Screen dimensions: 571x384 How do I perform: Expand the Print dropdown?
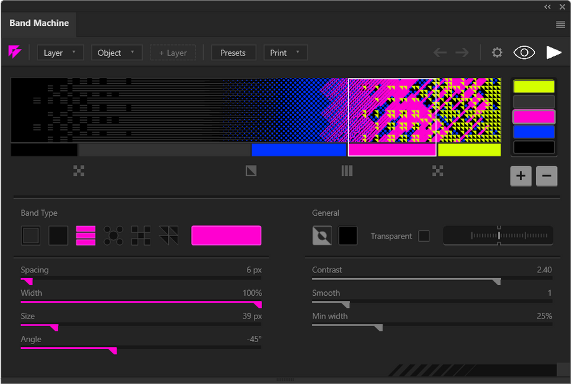pos(285,53)
